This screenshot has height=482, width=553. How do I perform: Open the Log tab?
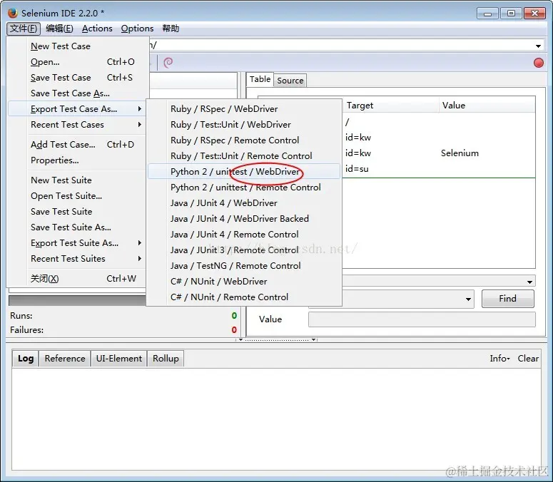pos(26,359)
